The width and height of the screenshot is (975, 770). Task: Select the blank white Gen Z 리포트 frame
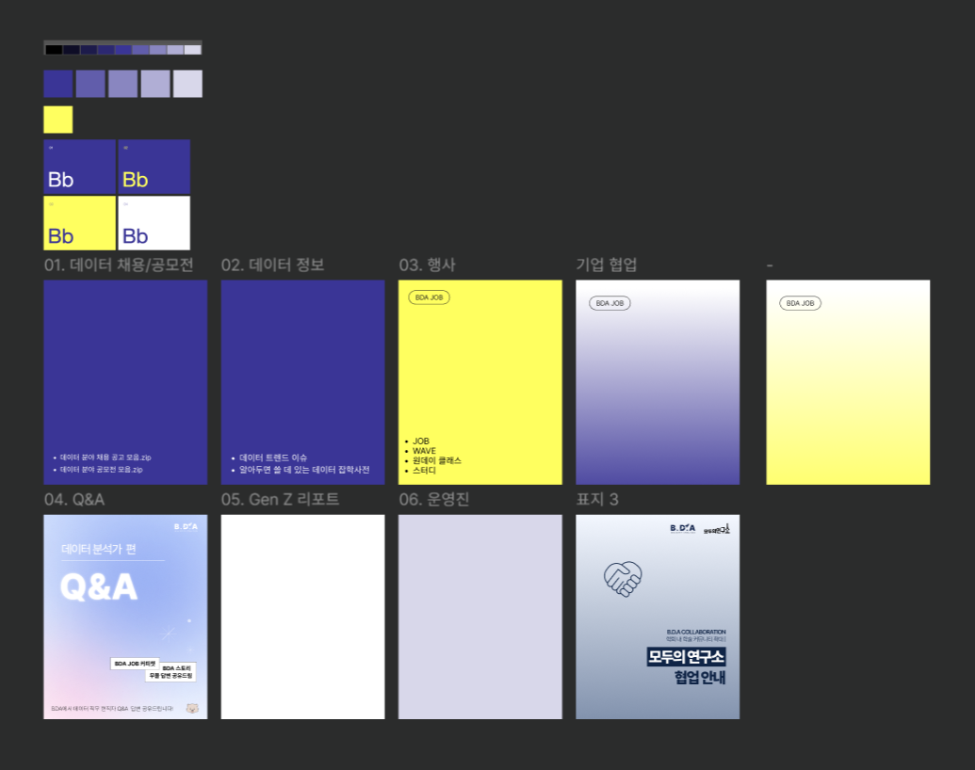[x=302, y=617]
